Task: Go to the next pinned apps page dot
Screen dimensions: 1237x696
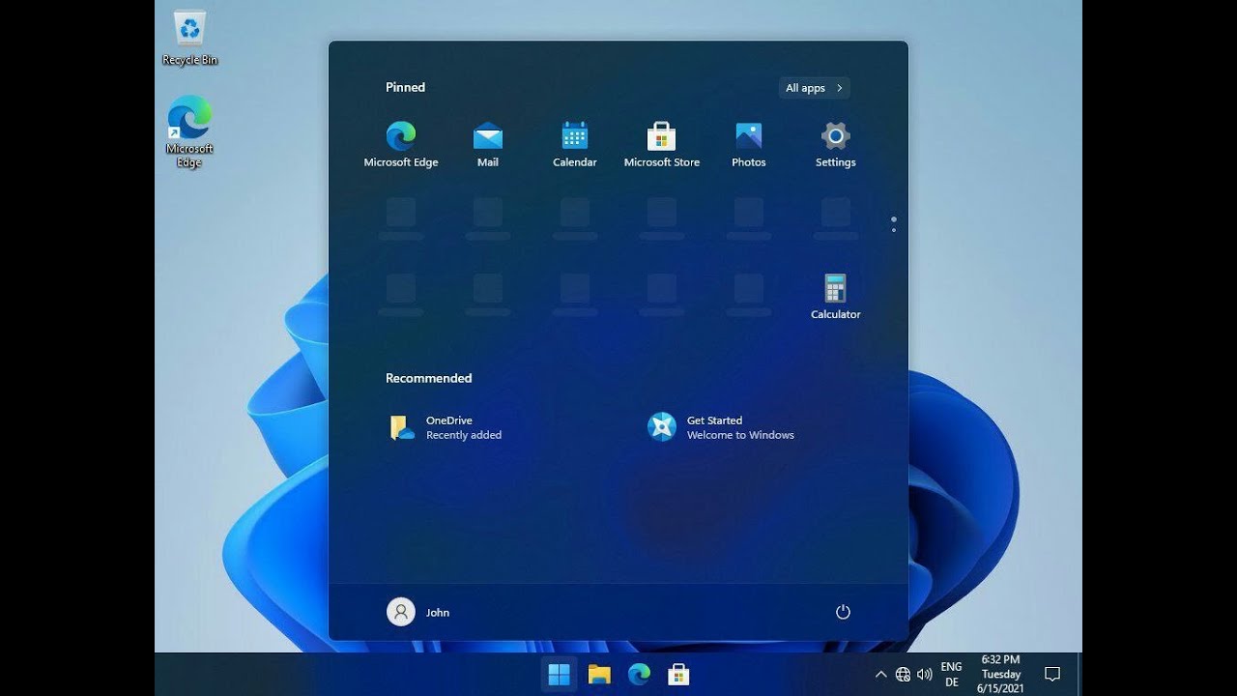Action: click(894, 230)
